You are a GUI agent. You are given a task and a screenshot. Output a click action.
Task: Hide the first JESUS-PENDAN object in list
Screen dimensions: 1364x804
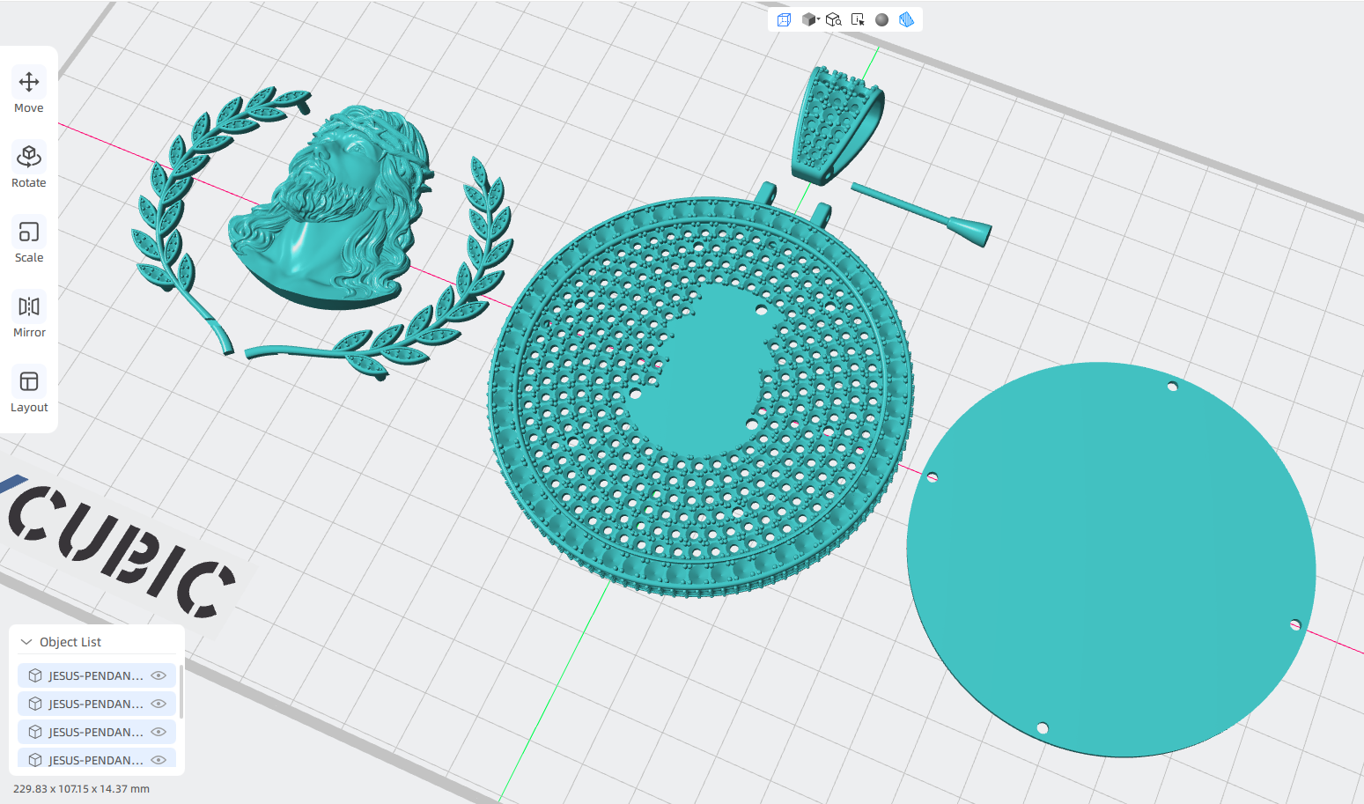[x=159, y=675]
